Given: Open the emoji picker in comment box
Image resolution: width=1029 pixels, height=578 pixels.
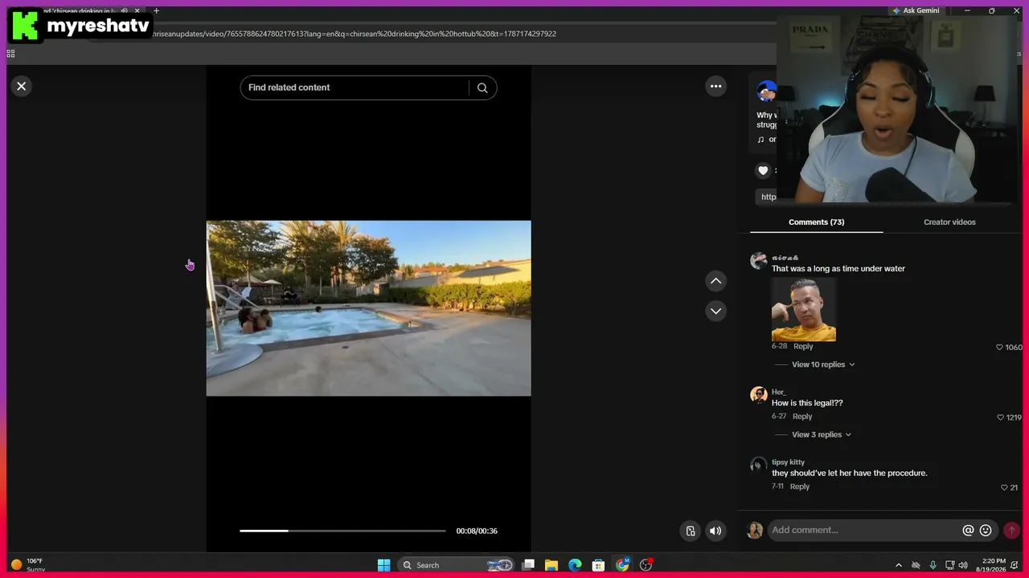Looking at the screenshot, I should point(986,531).
